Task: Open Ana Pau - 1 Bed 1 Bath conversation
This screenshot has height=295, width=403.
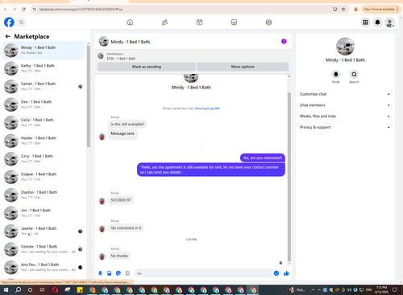Action: 44,267
